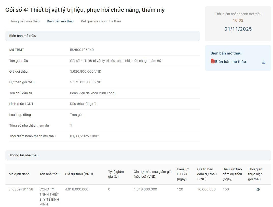Switch to Thông báo mời thầu tab
This screenshot has width=273, height=207.
click(x=24, y=21)
